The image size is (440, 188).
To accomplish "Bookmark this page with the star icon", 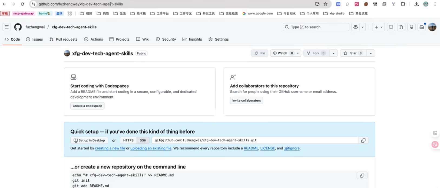I will click(x=326, y=4).
